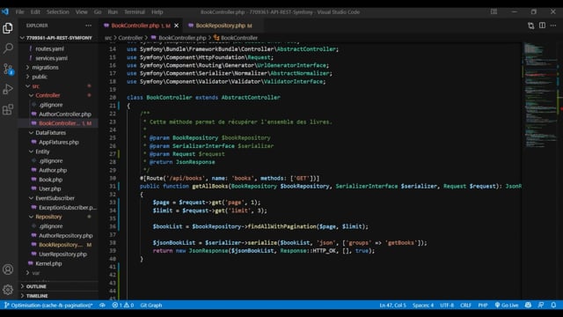This screenshot has width=563, height=317.
Task: Click errors and warnings indicator in status bar
Action: pyautogui.click(x=123, y=306)
